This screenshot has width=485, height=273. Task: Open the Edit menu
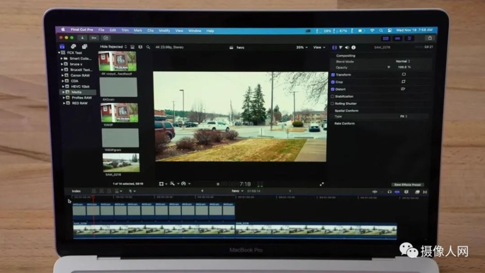tap(113, 30)
